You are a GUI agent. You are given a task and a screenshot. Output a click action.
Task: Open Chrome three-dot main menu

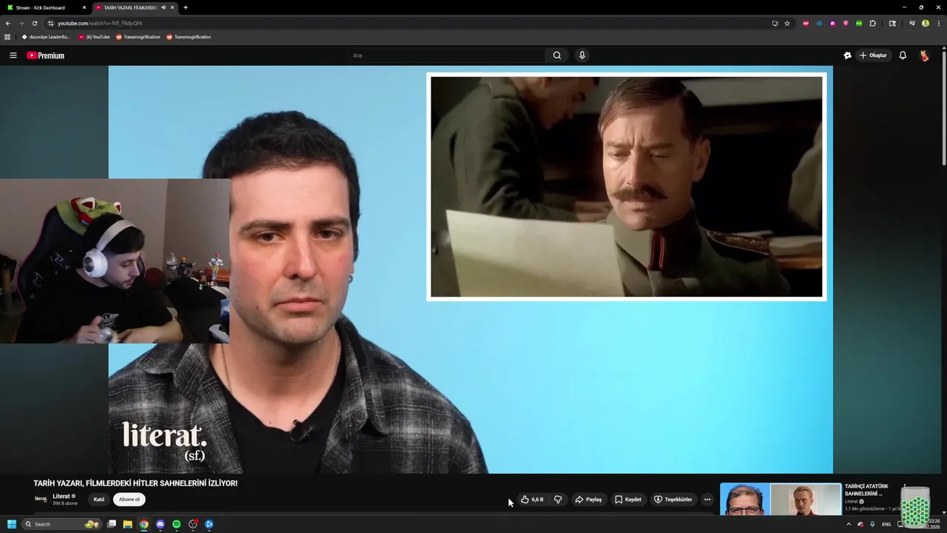pyautogui.click(x=938, y=23)
